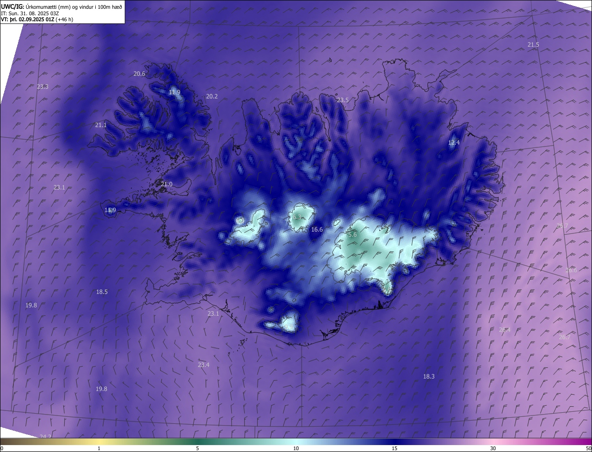592x452 pixels.
Task: Click the 23.5 value on the map
Action: (343, 100)
